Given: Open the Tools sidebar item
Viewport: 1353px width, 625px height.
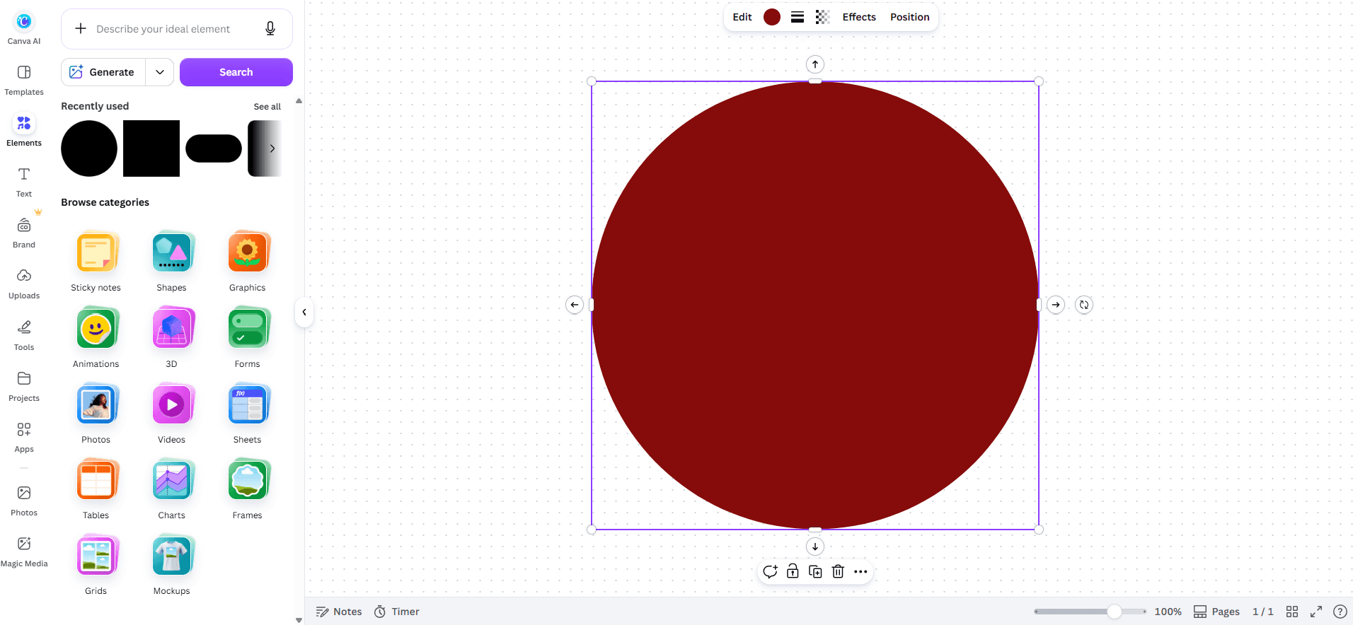Looking at the screenshot, I should [x=24, y=335].
